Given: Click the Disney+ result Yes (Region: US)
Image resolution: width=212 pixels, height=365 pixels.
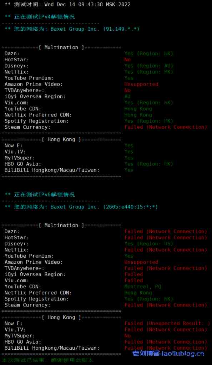Looking at the screenshot, I should click(x=148, y=244).
